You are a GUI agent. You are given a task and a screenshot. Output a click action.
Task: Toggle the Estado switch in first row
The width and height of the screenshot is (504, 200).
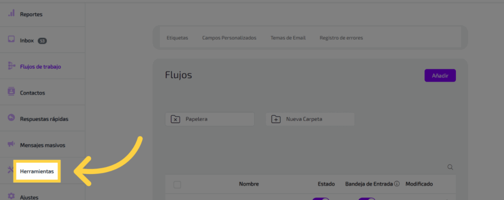[x=320, y=199]
